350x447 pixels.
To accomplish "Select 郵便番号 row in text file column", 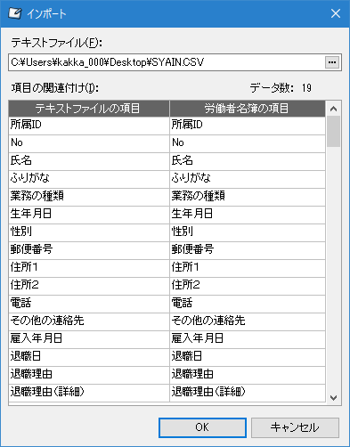I will coord(89,250).
